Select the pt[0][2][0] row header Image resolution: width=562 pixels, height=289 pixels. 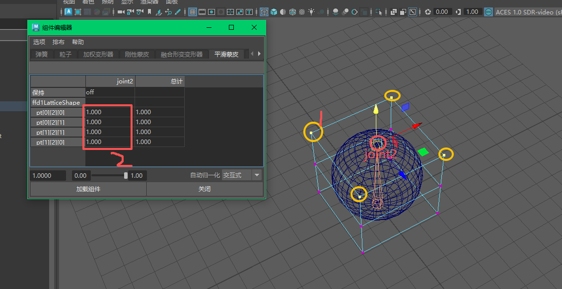coord(58,112)
